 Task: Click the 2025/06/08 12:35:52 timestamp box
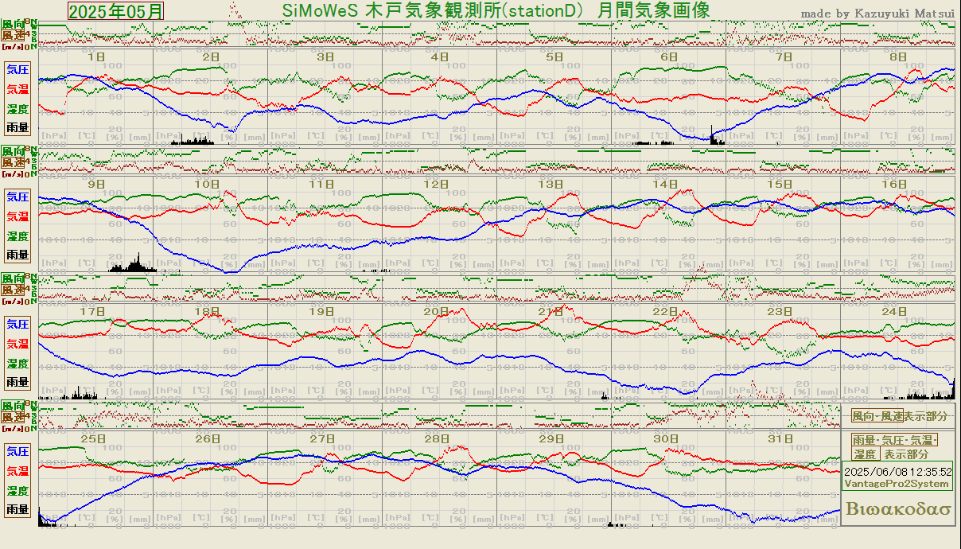897,471
